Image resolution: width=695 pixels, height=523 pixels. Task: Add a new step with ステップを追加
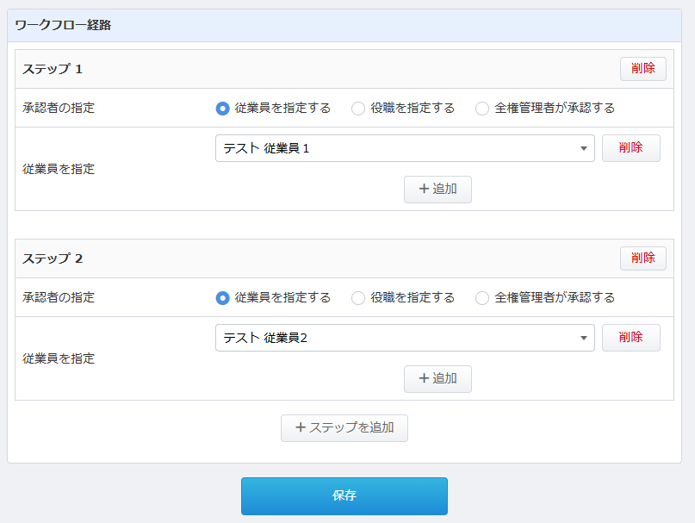click(344, 428)
